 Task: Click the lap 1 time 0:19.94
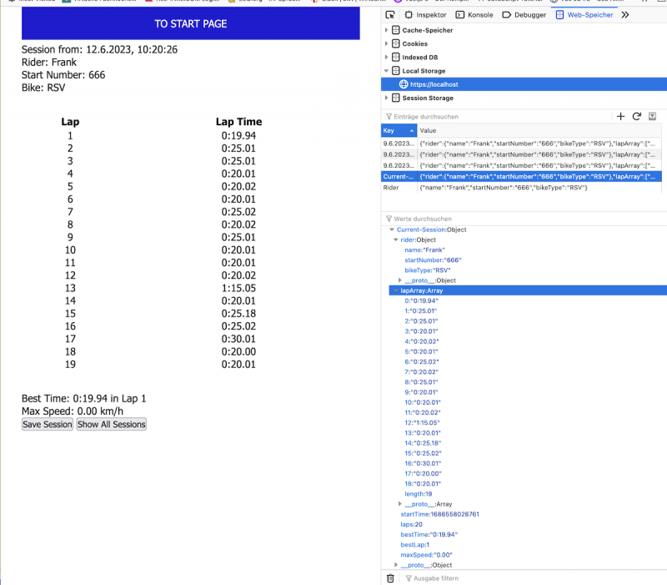238,136
